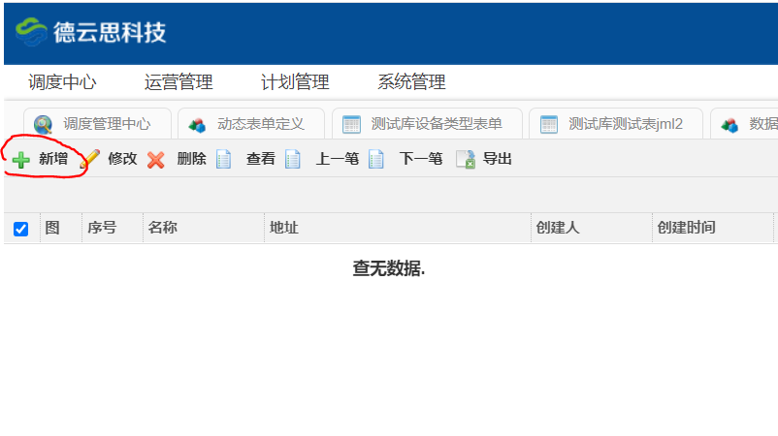
Task: Click the 查看 document icon
Action: pyautogui.click(x=224, y=160)
